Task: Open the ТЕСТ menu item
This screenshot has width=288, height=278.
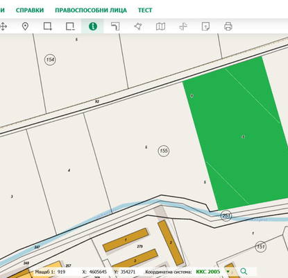Action: pyautogui.click(x=145, y=10)
